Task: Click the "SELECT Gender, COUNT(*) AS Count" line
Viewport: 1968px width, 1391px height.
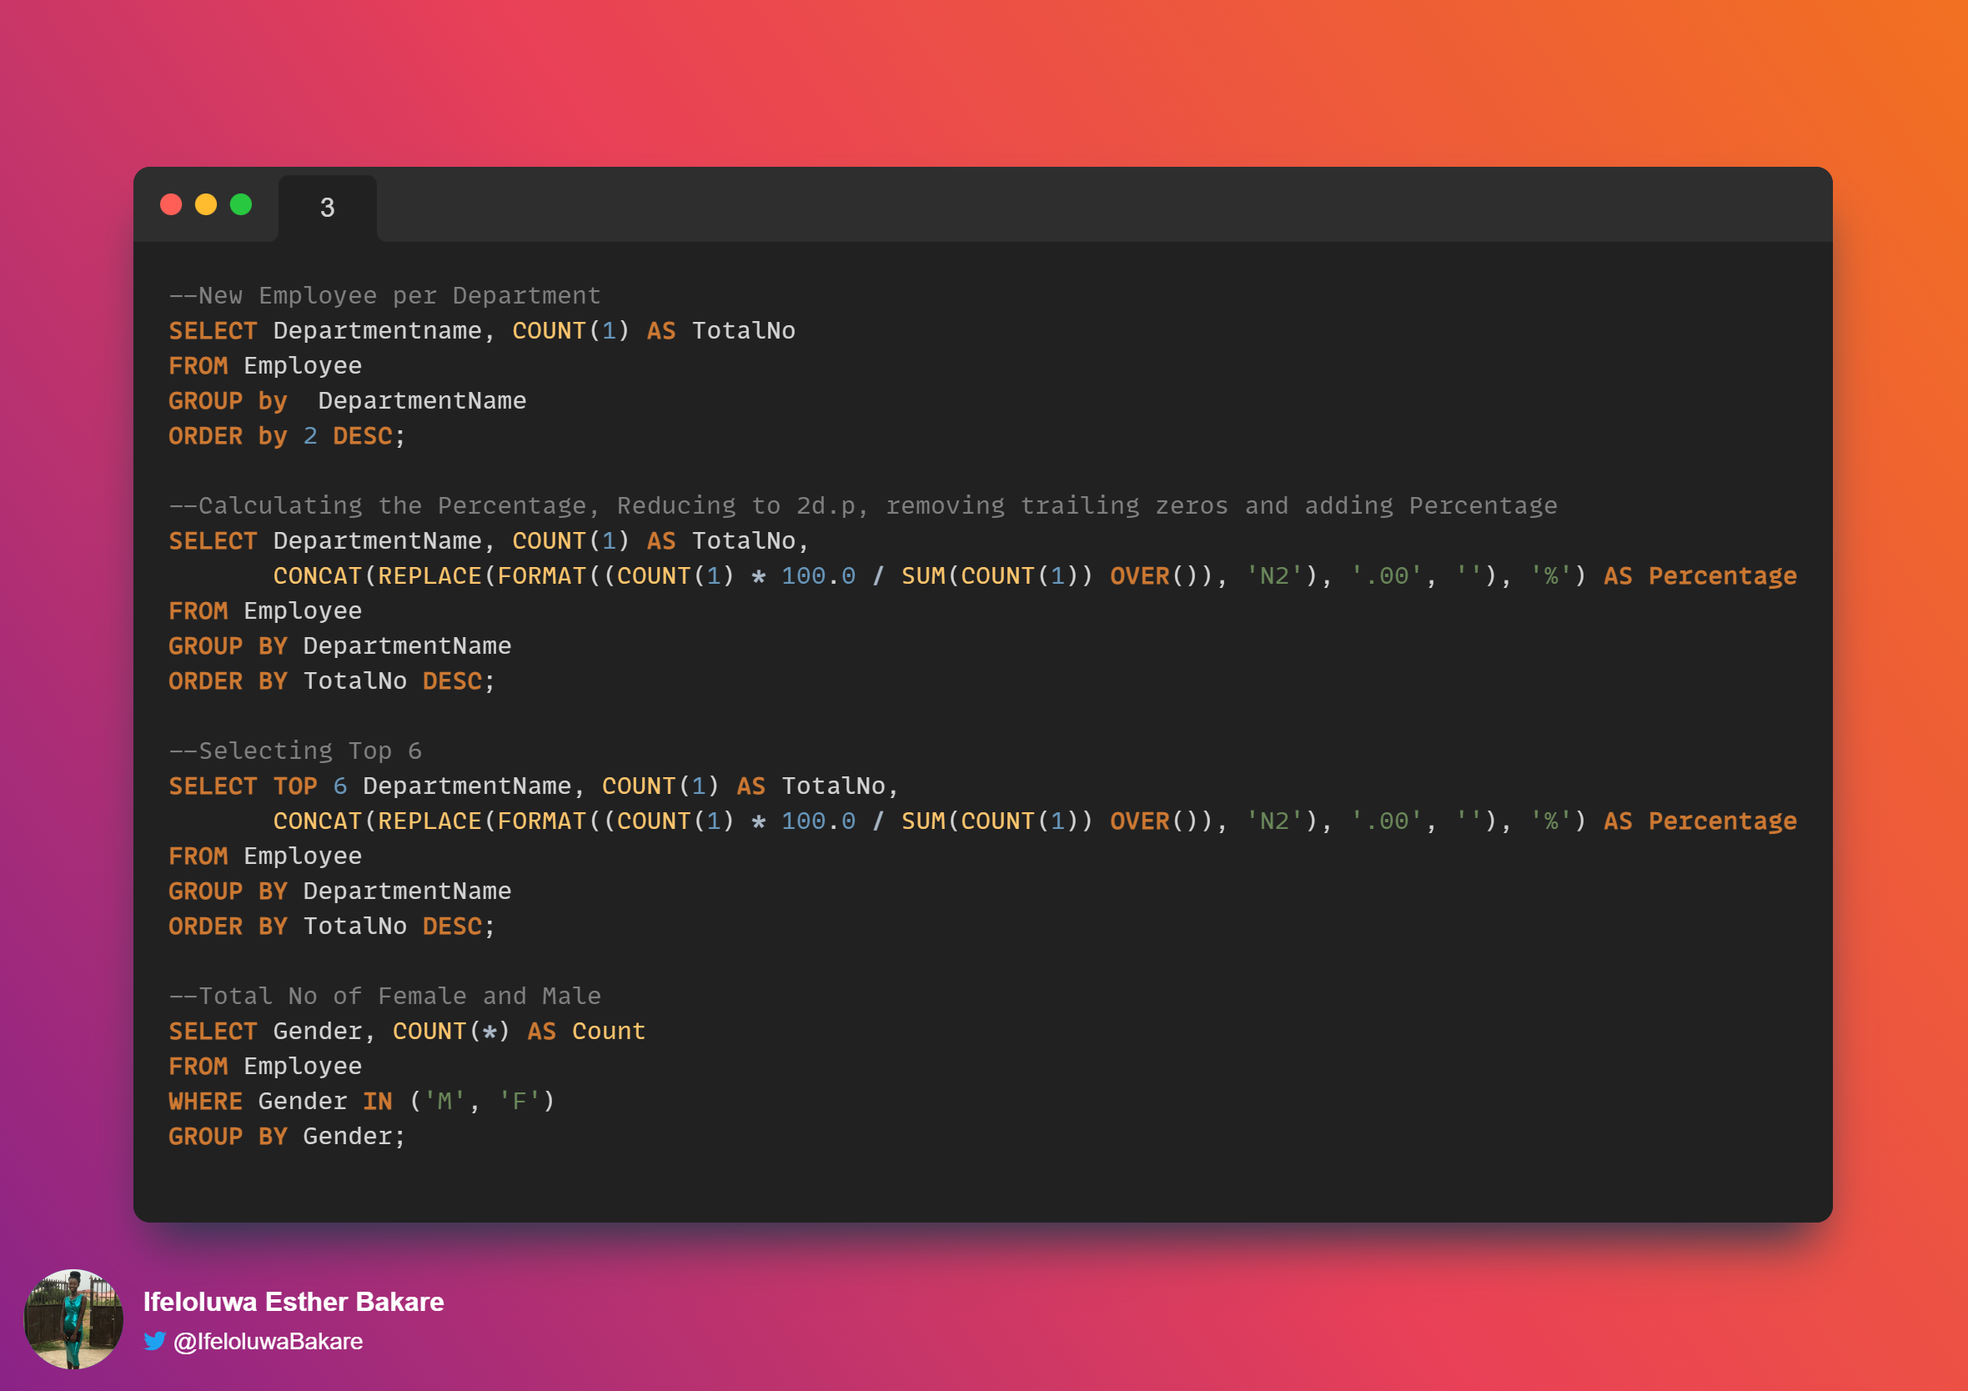Action: [406, 1031]
